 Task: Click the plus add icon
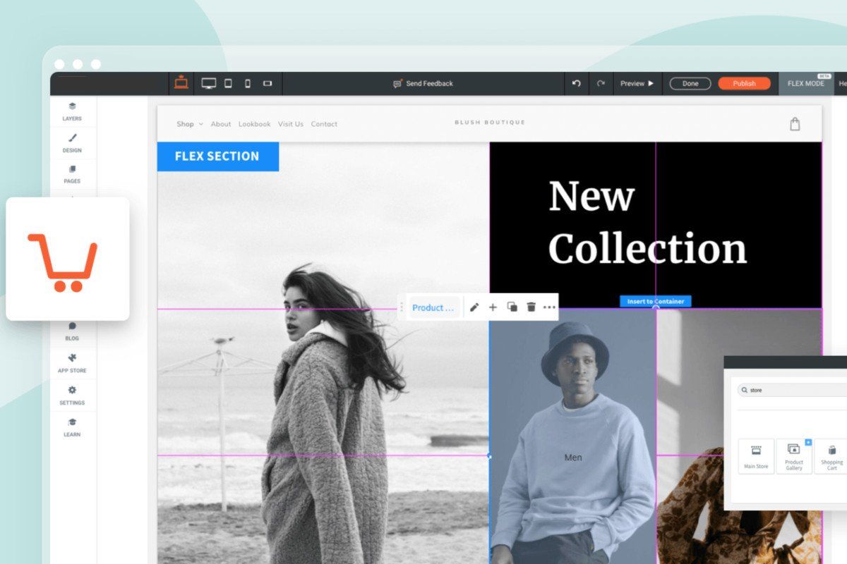(493, 307)
